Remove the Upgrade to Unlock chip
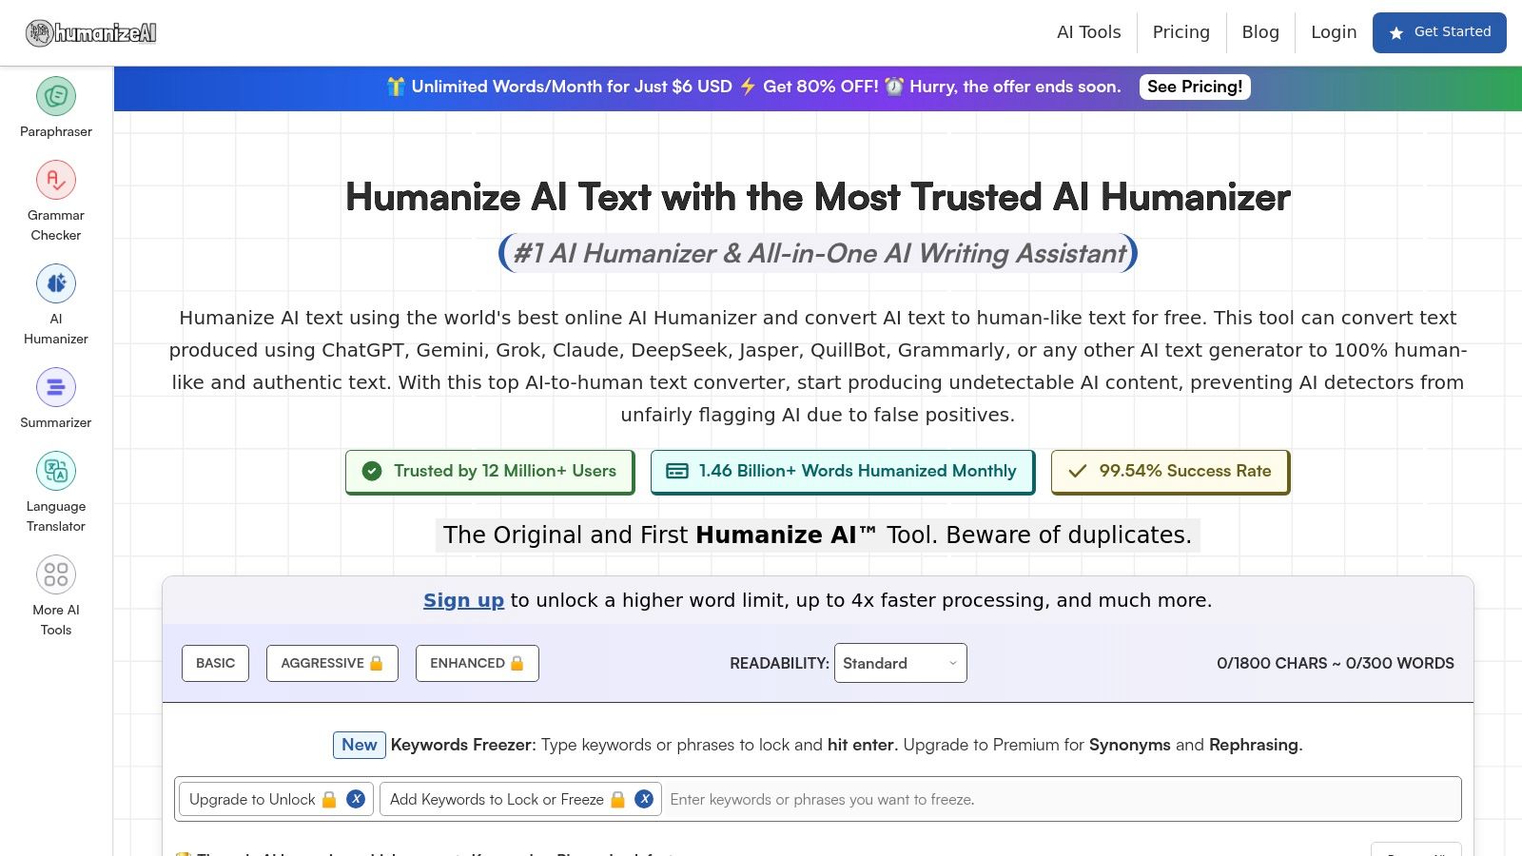The width and height of the screenshot is (1522, 856). click(357, 799)
